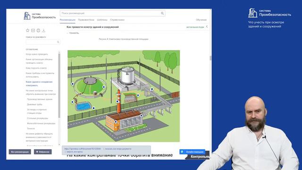Image resolution: width=302 pixels, height=170 pixels.
Task: Select Какие здания и сооружения осматривать
Action: point(39,84)
